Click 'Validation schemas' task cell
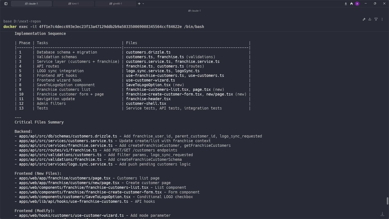Viewport: 389px width, 219px height. pyautogui.click(x=57, y=57)
